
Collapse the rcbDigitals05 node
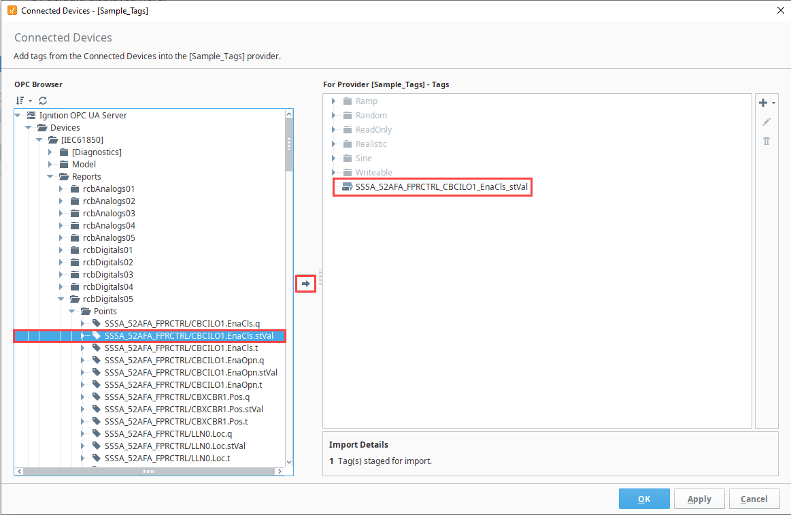[61, 299]
